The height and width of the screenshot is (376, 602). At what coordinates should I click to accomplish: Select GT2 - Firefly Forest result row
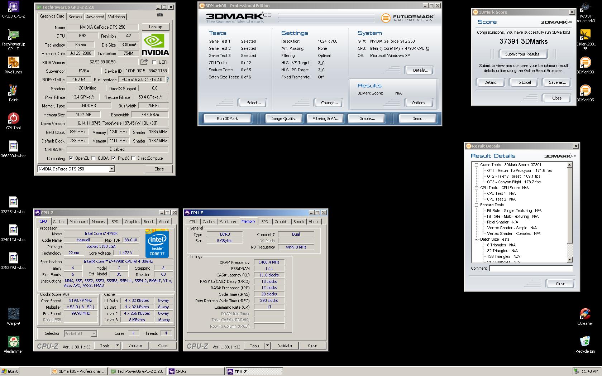[x=513, y=176]
